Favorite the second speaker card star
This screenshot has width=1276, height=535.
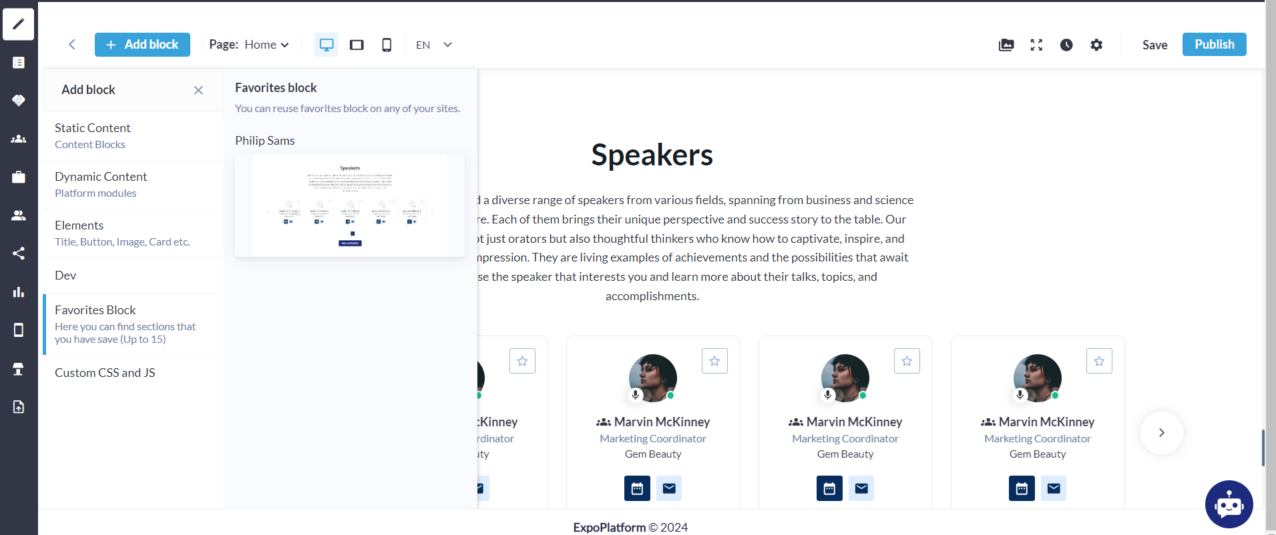point(714,361)
